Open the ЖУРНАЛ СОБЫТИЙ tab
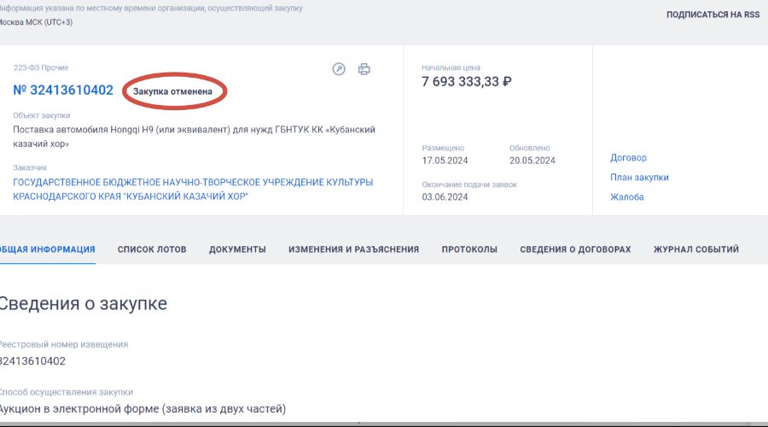 click(x=695, y=249)
